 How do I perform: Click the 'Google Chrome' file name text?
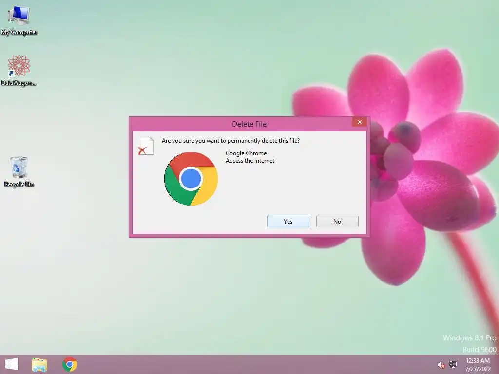246,153
